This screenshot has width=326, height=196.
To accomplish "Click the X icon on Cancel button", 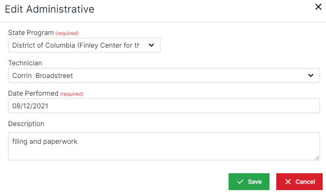I will 288,182.
